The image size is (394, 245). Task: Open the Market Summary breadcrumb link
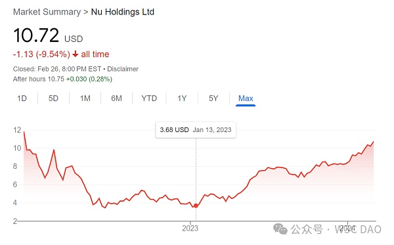coord(47,12)
